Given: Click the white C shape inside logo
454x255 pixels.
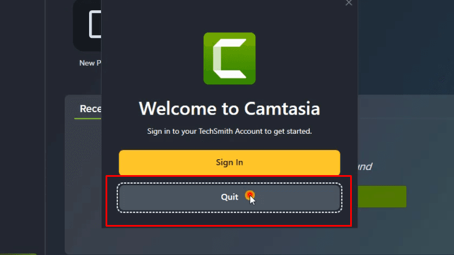Looking at the screenshot, I should click(x=230, y=59).
